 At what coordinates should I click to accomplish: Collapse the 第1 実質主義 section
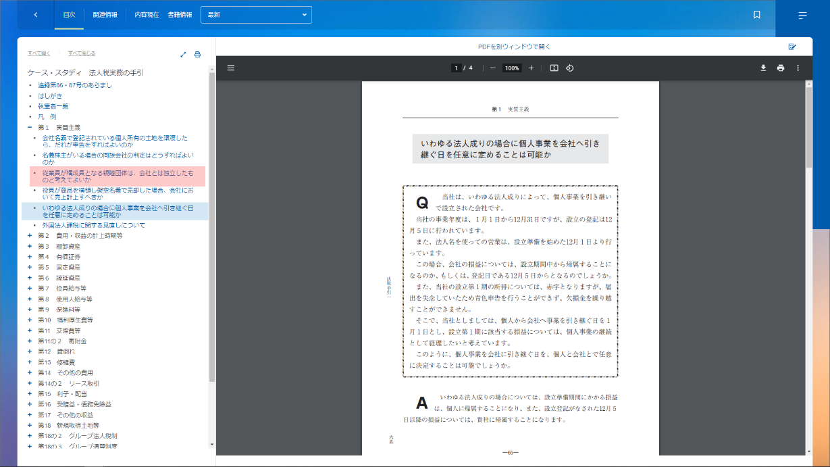click(x=30, y=128)
